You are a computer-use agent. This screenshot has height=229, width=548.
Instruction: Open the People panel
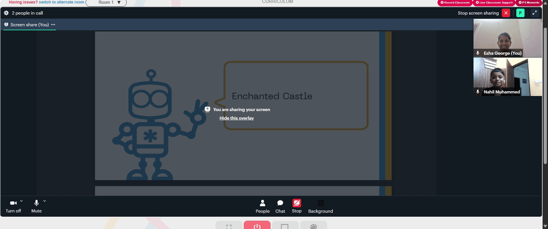(x=262, y=207)
